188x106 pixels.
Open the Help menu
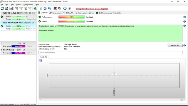[x=37, y=5]
